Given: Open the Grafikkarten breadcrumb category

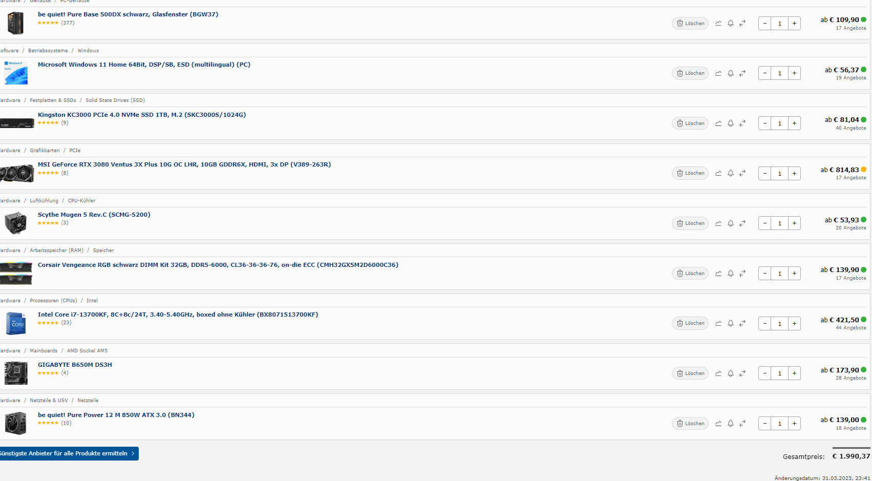Looking at the screenshot, I should (x=45, y=150).
